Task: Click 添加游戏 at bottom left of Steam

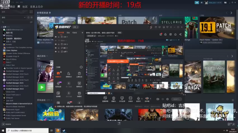Action: pos(7,124)
